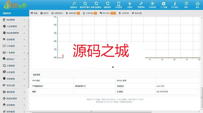Open 个人设置 gear icon
Viewport: 203px width, 113px height.
164,4
